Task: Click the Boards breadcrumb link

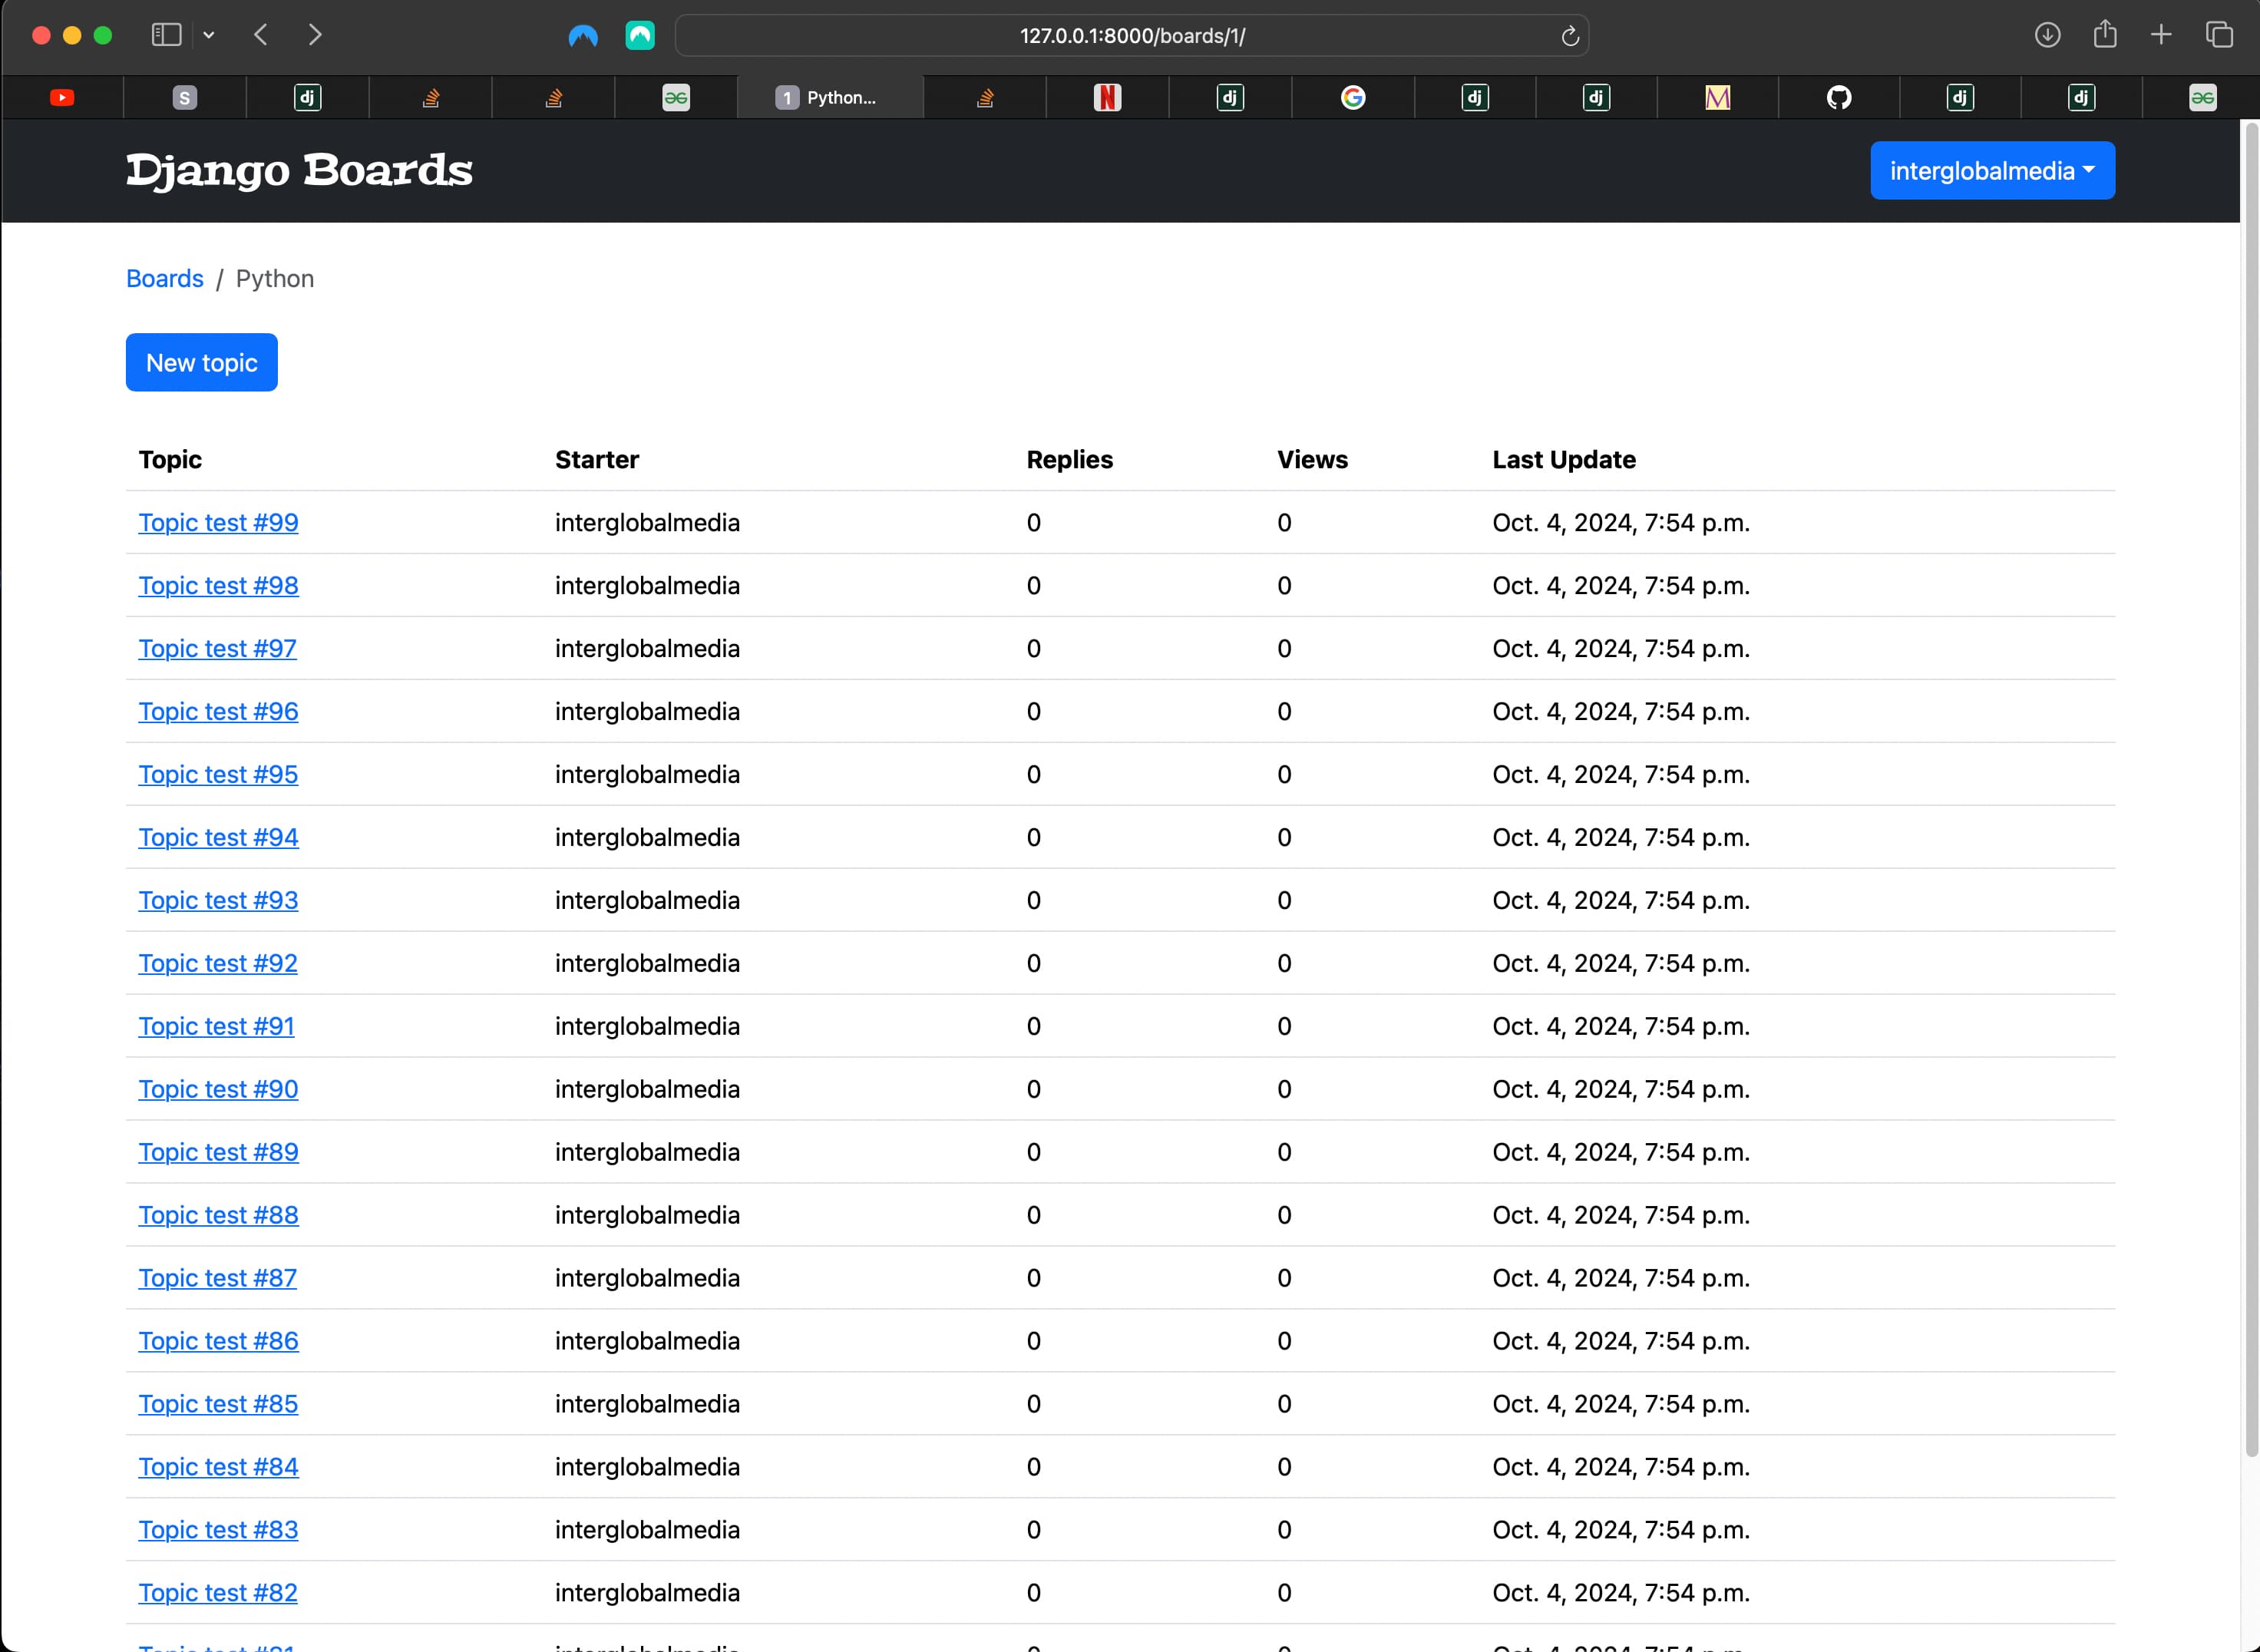Action: click(x=165, y=279)
